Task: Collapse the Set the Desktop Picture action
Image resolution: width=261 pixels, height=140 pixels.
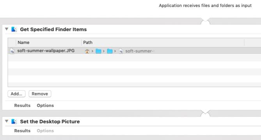Action: 7,121
